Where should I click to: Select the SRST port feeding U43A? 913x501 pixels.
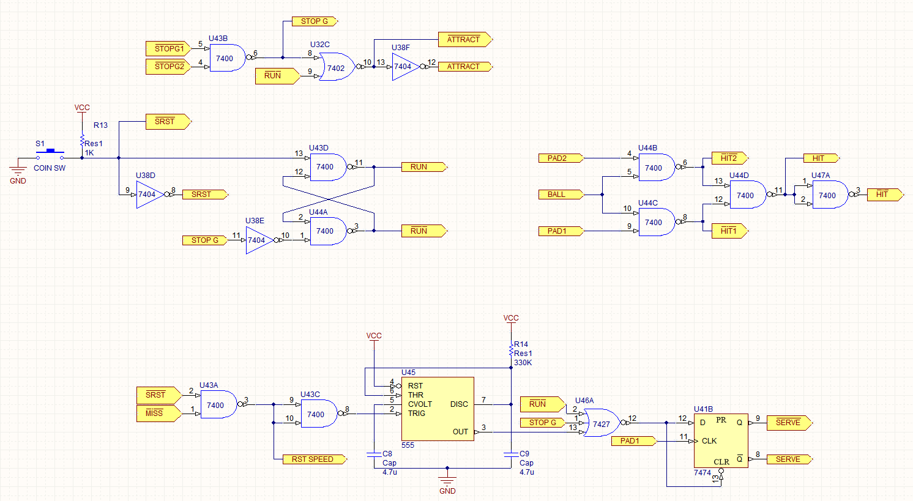point(160,395)
